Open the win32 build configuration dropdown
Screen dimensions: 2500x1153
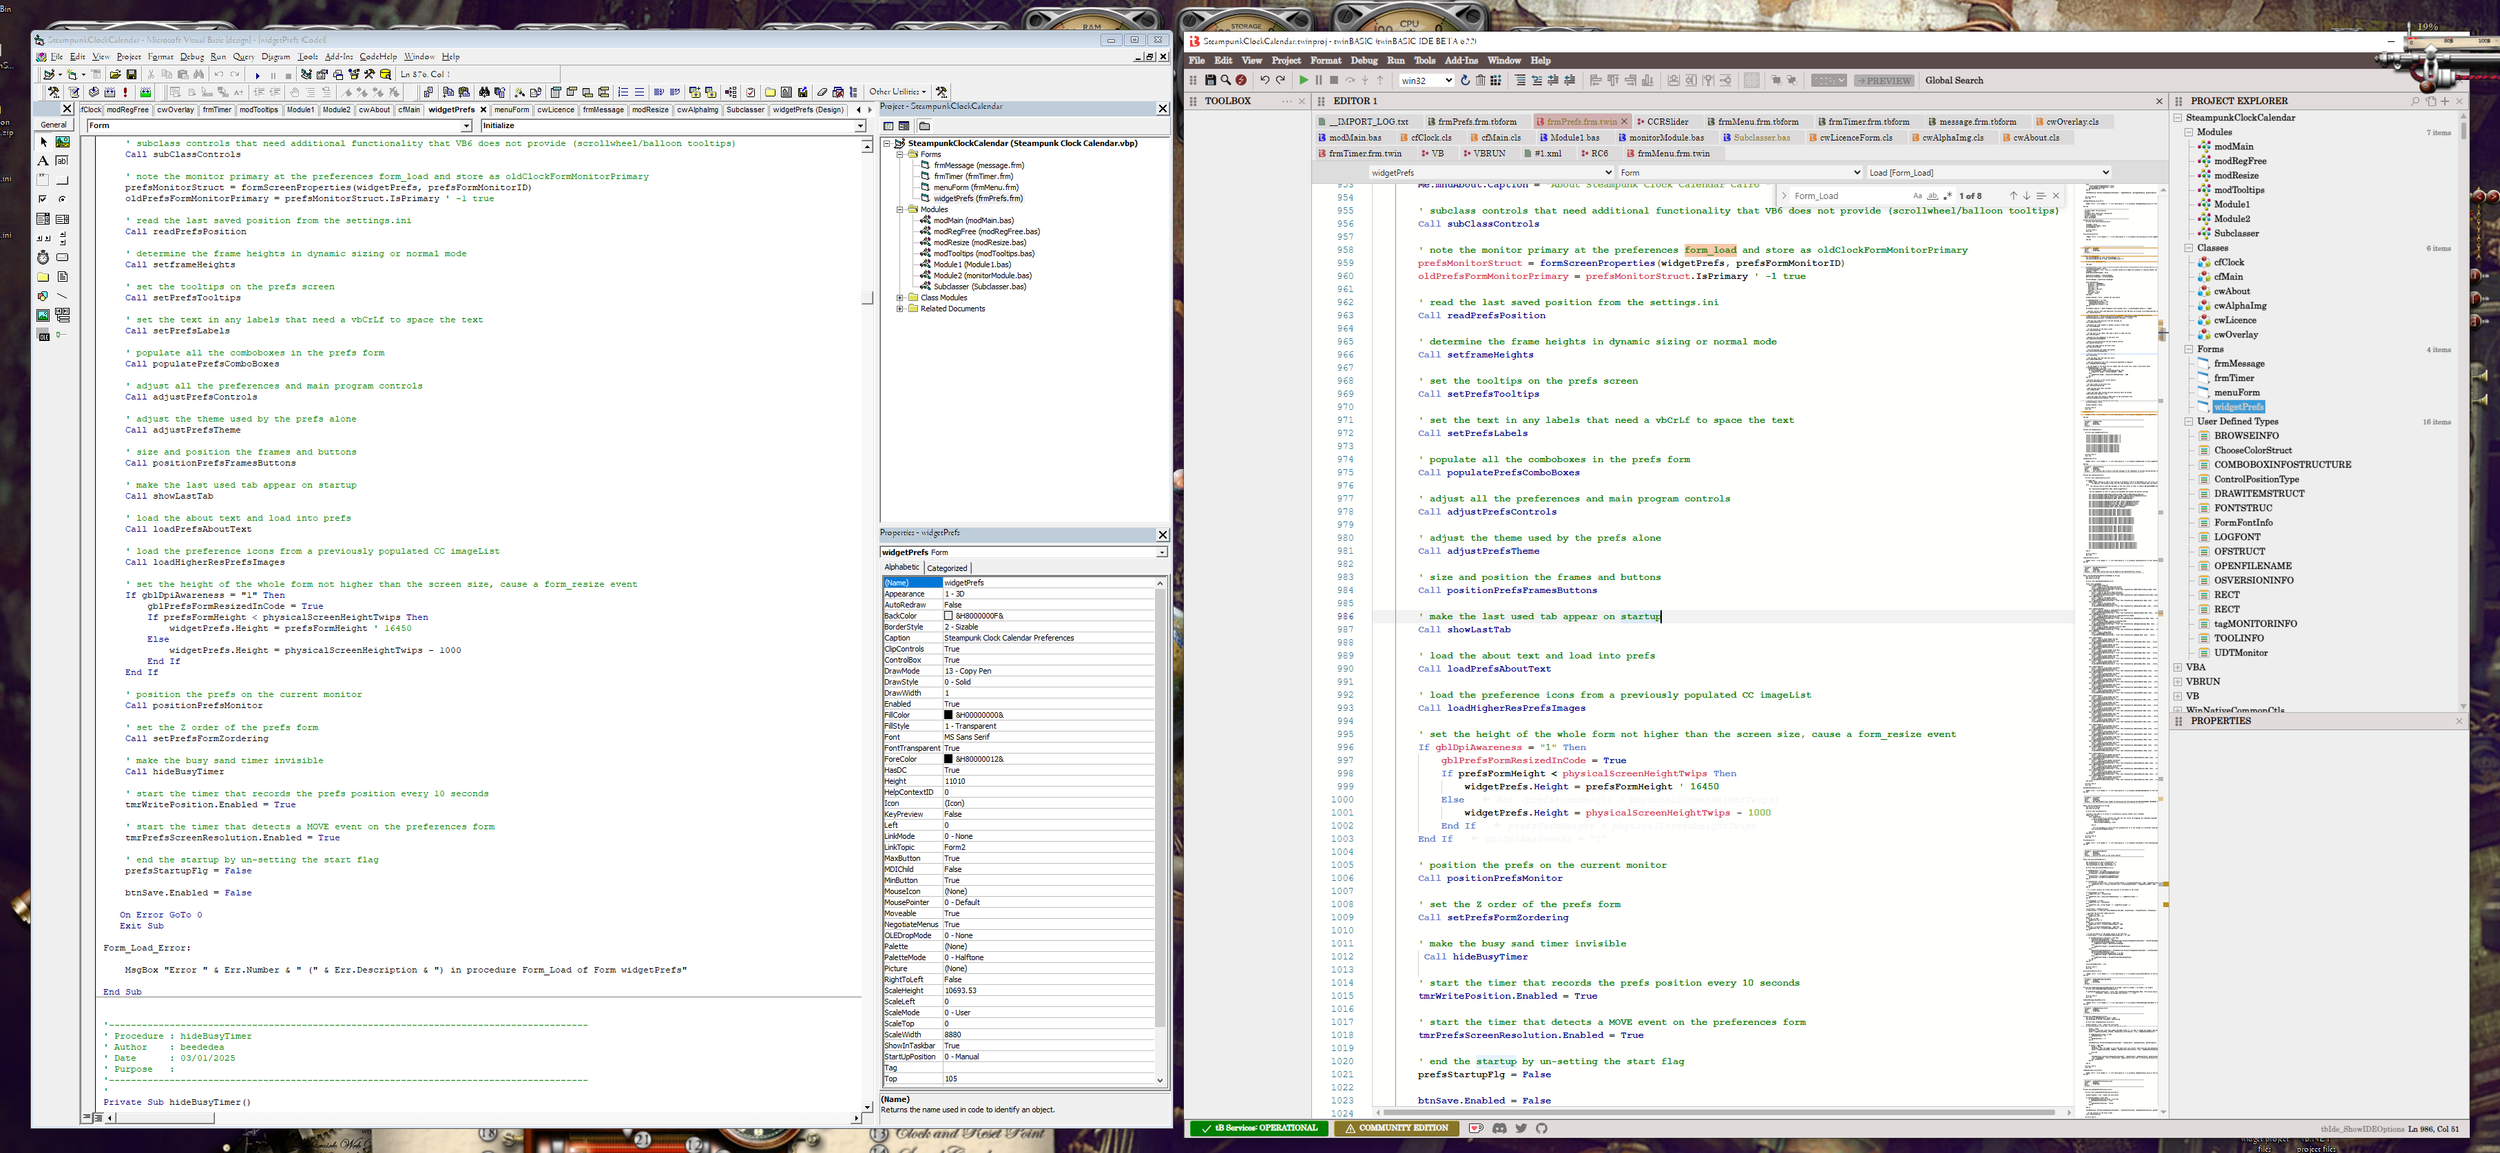1425,81
